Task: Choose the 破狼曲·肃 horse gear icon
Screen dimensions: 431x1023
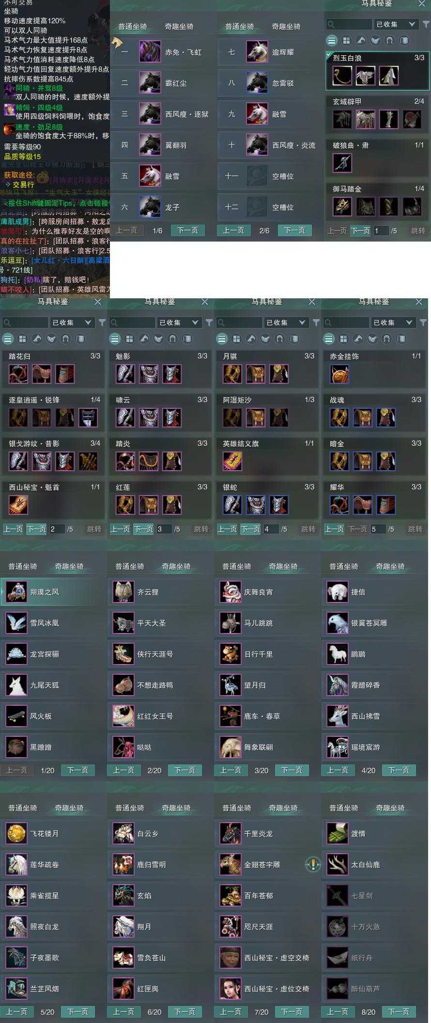Action: [x=342, y=163]
